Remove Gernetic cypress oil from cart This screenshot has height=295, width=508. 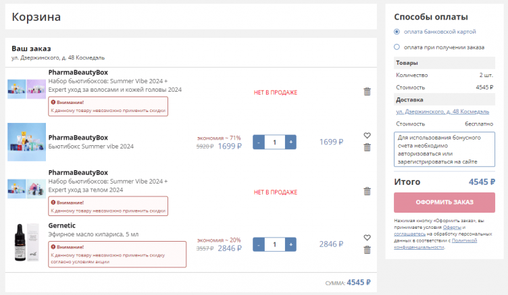coord(367,250)
